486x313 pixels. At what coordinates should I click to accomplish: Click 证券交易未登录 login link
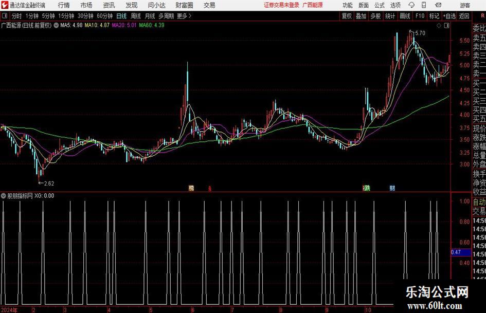pos(281,5)
